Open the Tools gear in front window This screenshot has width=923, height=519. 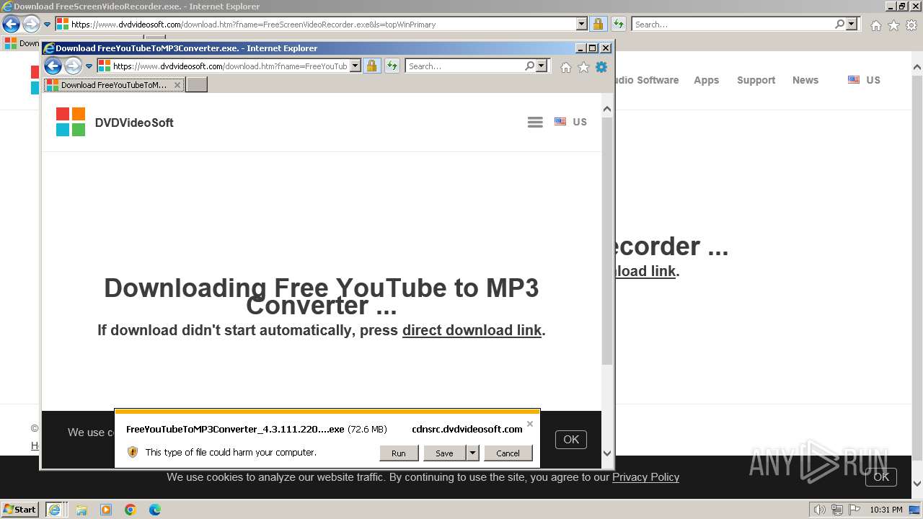[601, 67]
